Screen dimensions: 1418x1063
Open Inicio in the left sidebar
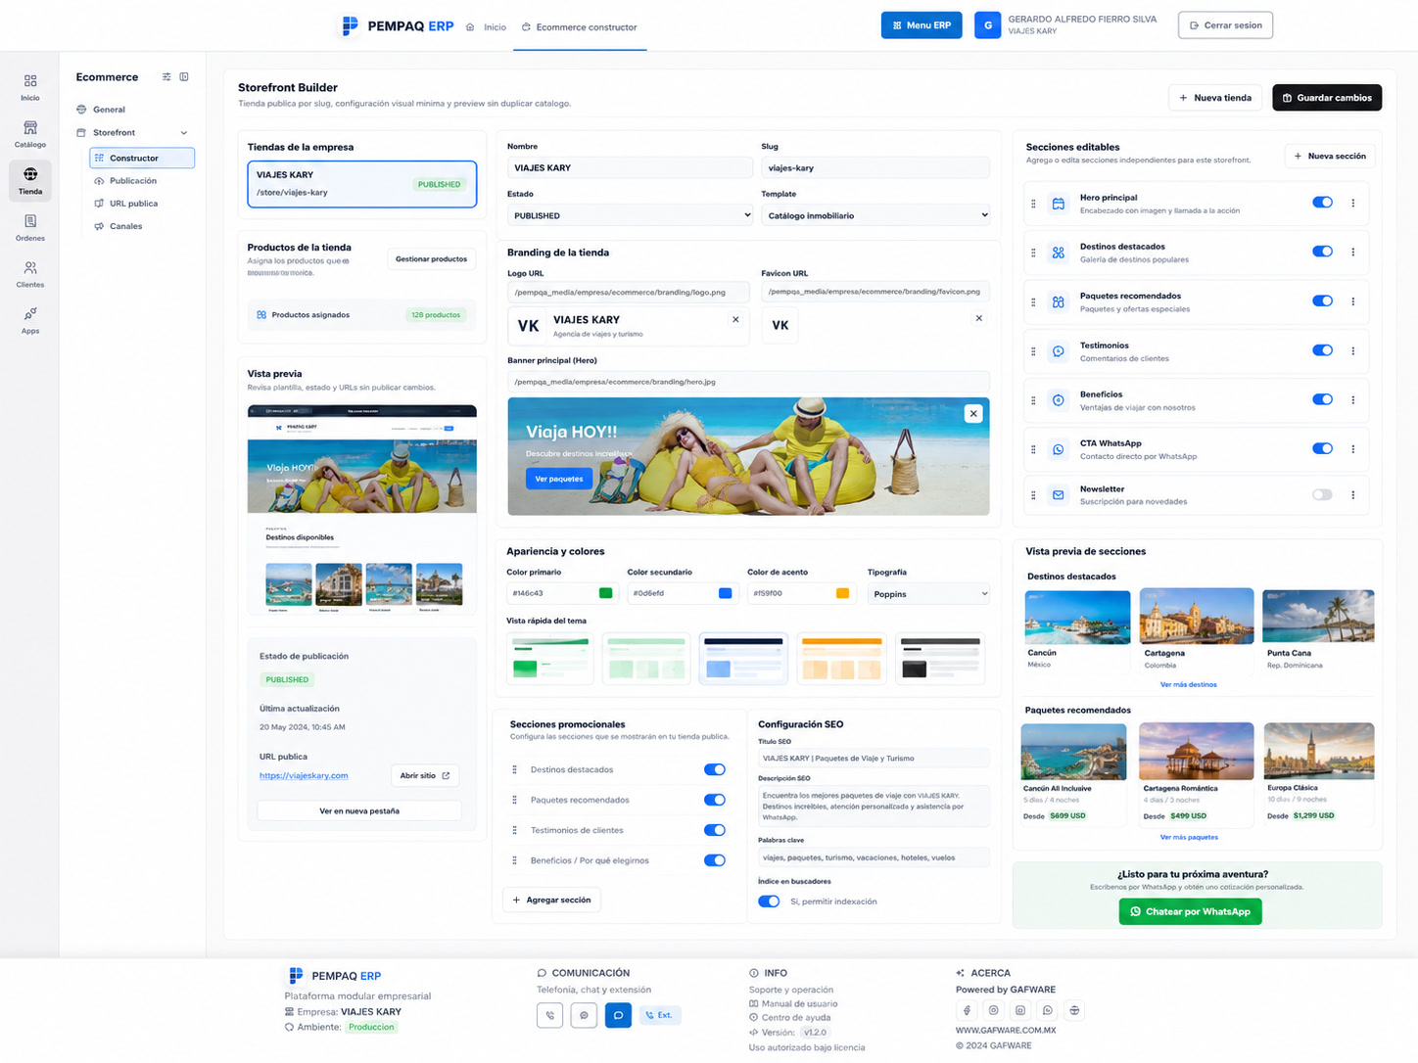[30, 87]
